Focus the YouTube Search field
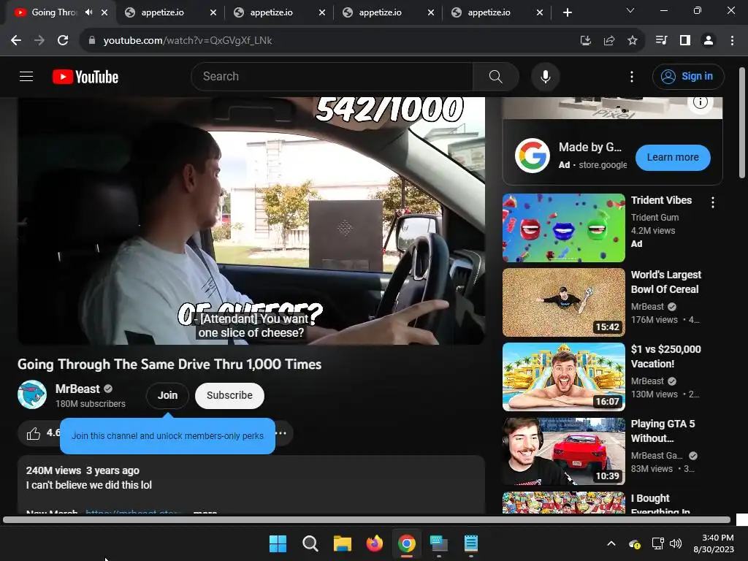 pyautogui.click(x=332, y=76)
